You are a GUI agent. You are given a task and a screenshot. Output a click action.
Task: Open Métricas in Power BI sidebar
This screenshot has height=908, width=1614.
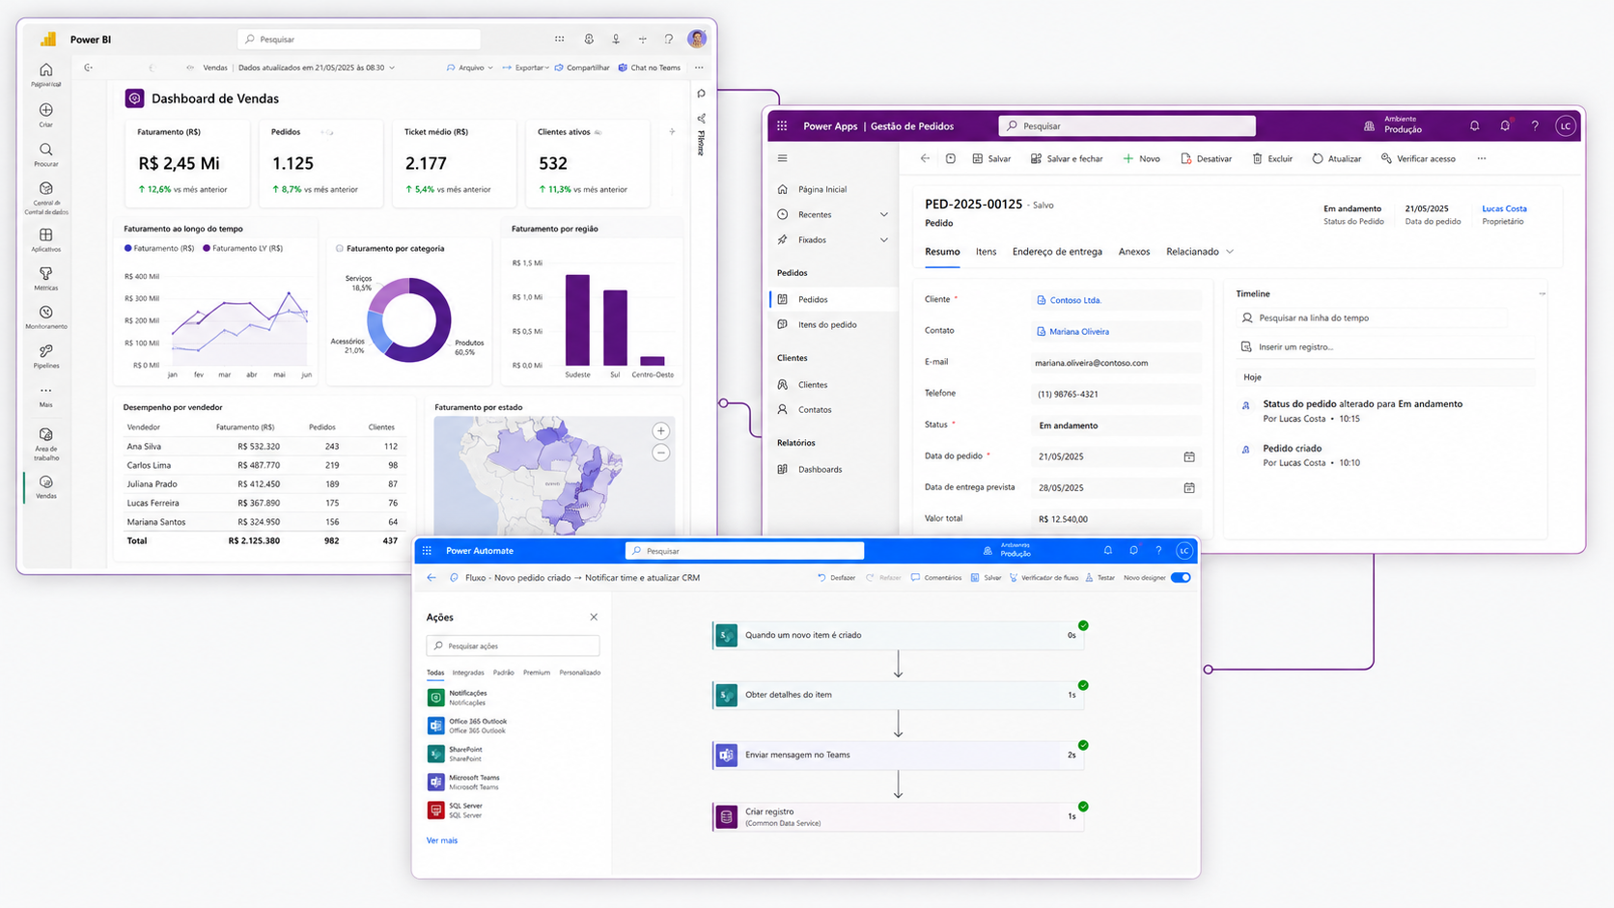coord(45,279)
